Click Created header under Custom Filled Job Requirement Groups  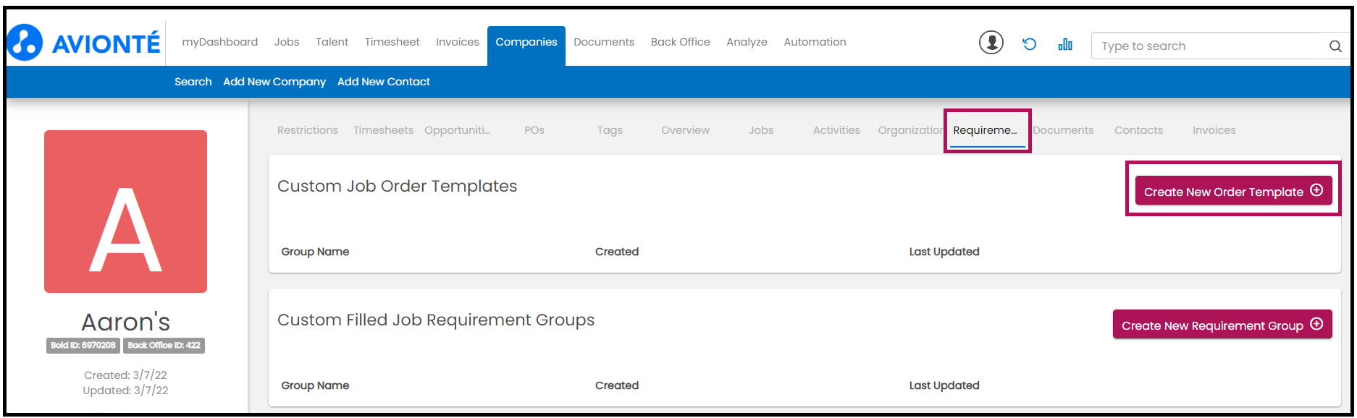(x=617, y=385)
